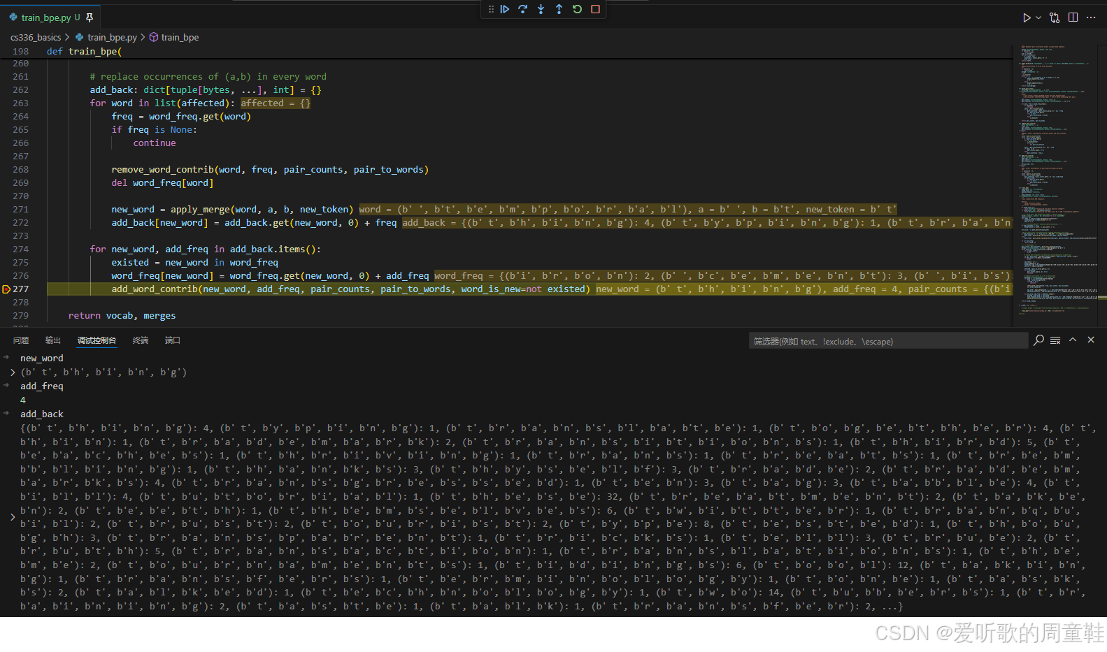
Task: Click the value 4 in debug console
Action: coord(23,400)
